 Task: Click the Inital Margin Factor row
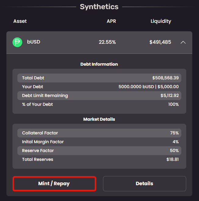click(x=99, y=142)
